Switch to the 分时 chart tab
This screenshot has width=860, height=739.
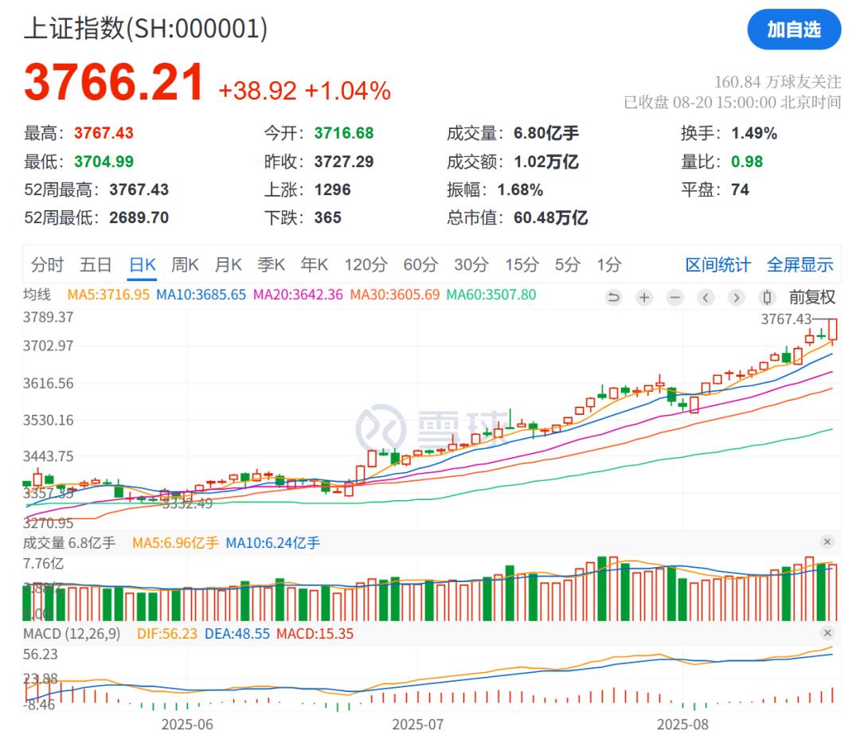[x=47, y=265]
